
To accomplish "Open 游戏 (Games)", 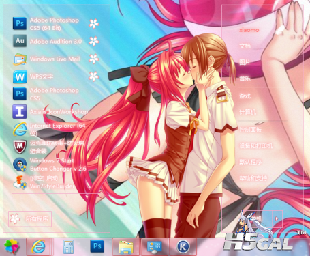I will pos(245,96).
